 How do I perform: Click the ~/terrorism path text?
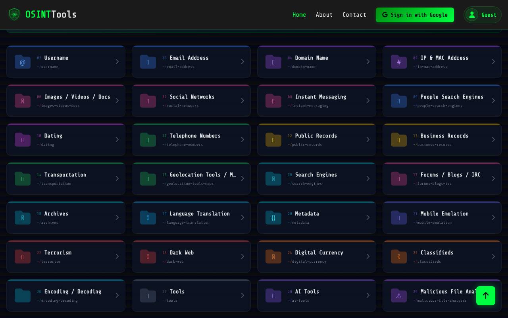(x=49, y=262)
